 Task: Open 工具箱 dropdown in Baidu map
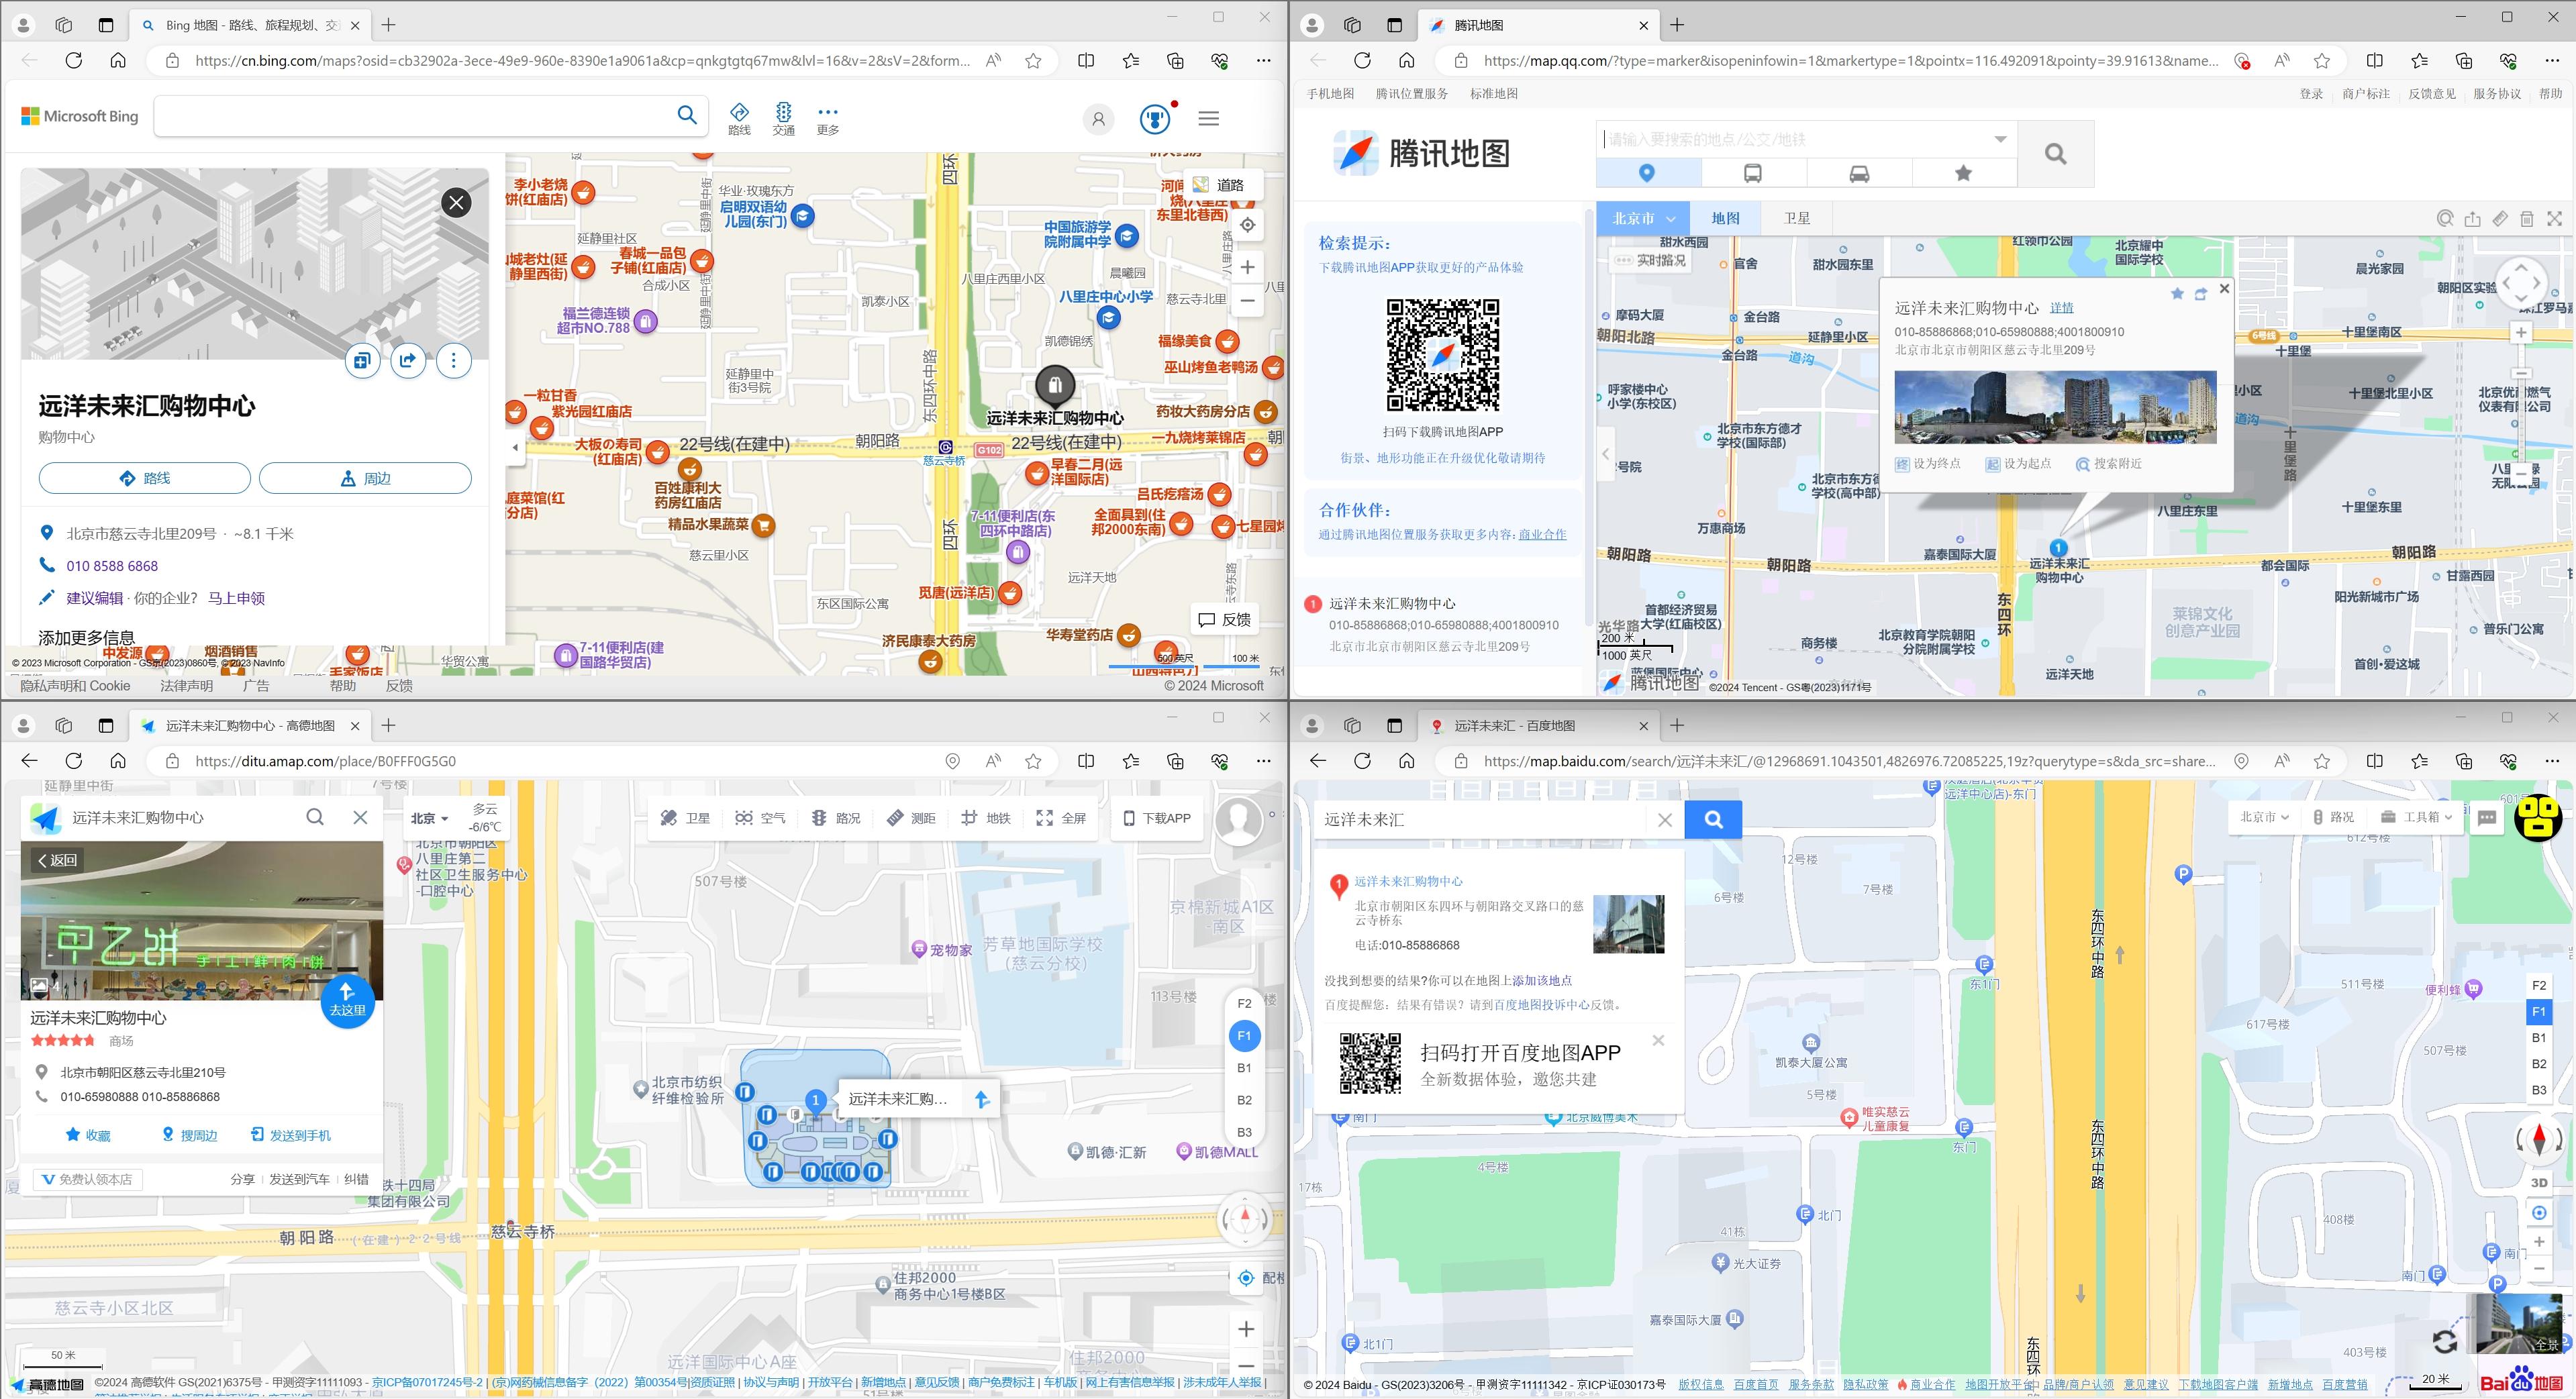[x=2416, y=817]
